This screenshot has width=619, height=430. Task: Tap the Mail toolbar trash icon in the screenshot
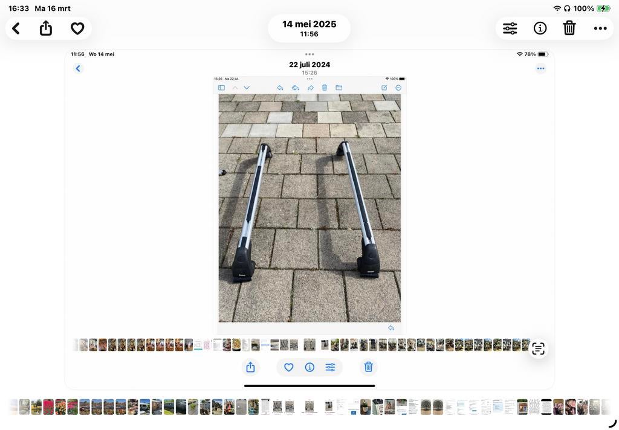click(325, 88)
